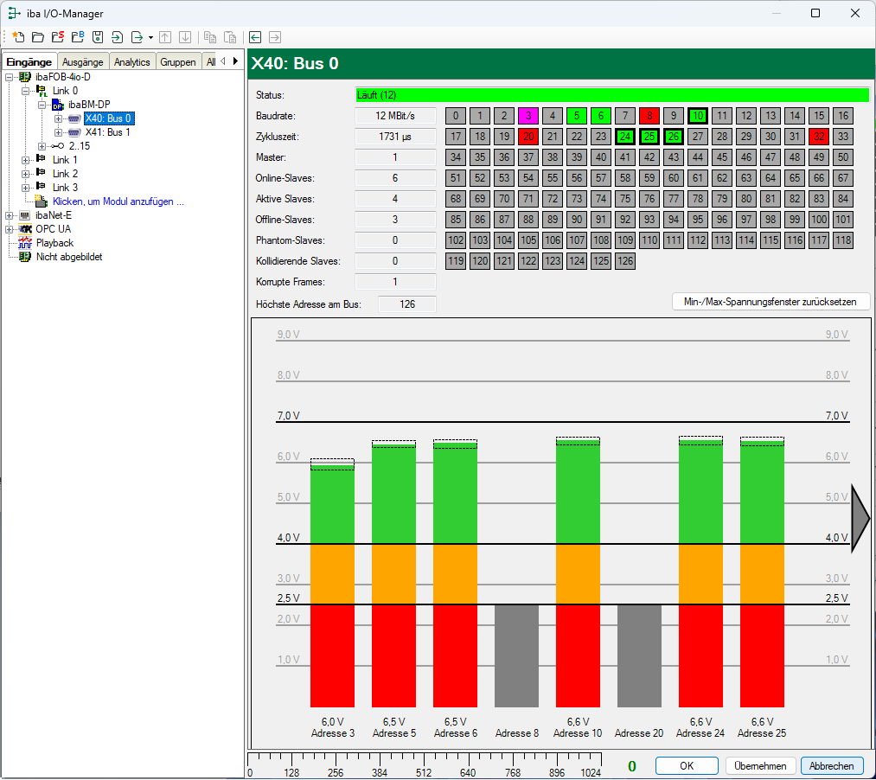Click the import toolbar icon
The width and height of the screenshot is (876, 780).
[x=118, y=37]
